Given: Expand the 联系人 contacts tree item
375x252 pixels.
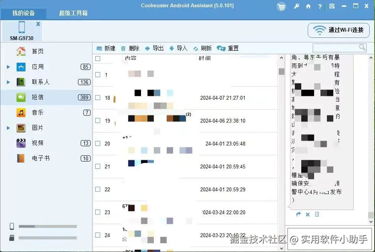Looking at the screenshot, I should pyautogui.click(x=8, y=82).
